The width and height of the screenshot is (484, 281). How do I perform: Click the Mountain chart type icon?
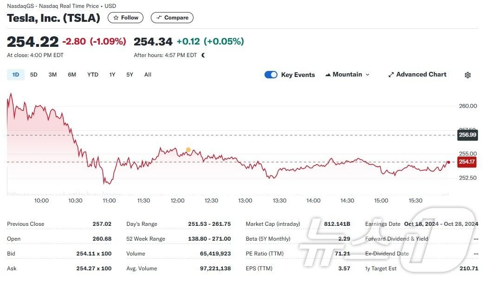[328, 75]
